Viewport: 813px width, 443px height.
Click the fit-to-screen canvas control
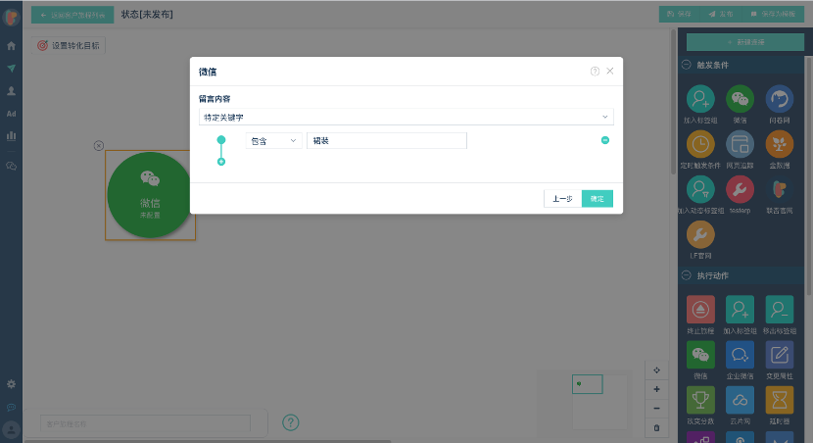click(656, 369)
